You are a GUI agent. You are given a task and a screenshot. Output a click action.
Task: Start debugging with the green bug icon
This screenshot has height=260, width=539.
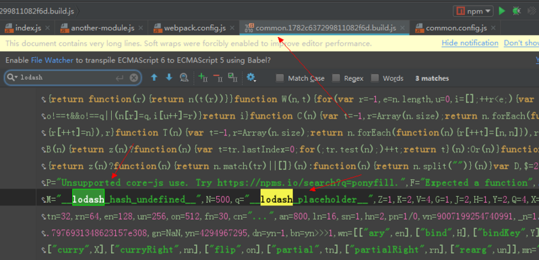(516, 11)
